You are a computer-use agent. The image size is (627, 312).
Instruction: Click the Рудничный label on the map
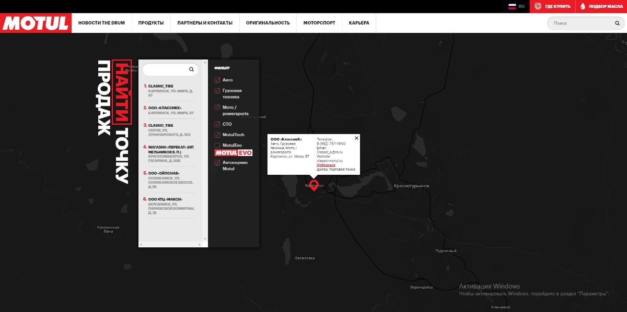(x=446, y=251)
